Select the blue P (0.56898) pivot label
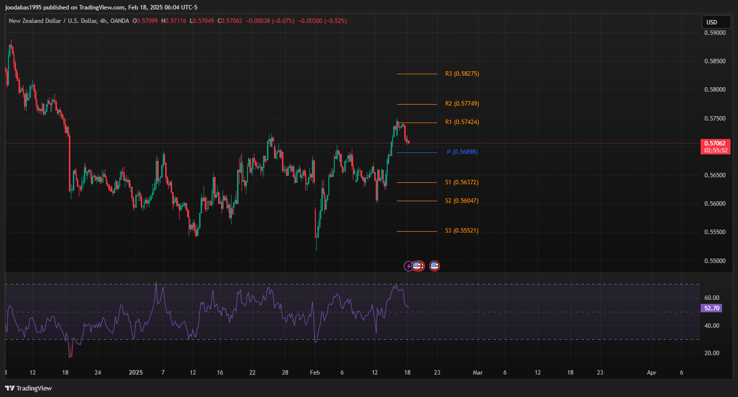Image resolution: width=738 pixels, height=397 pixels. [462, 152]
